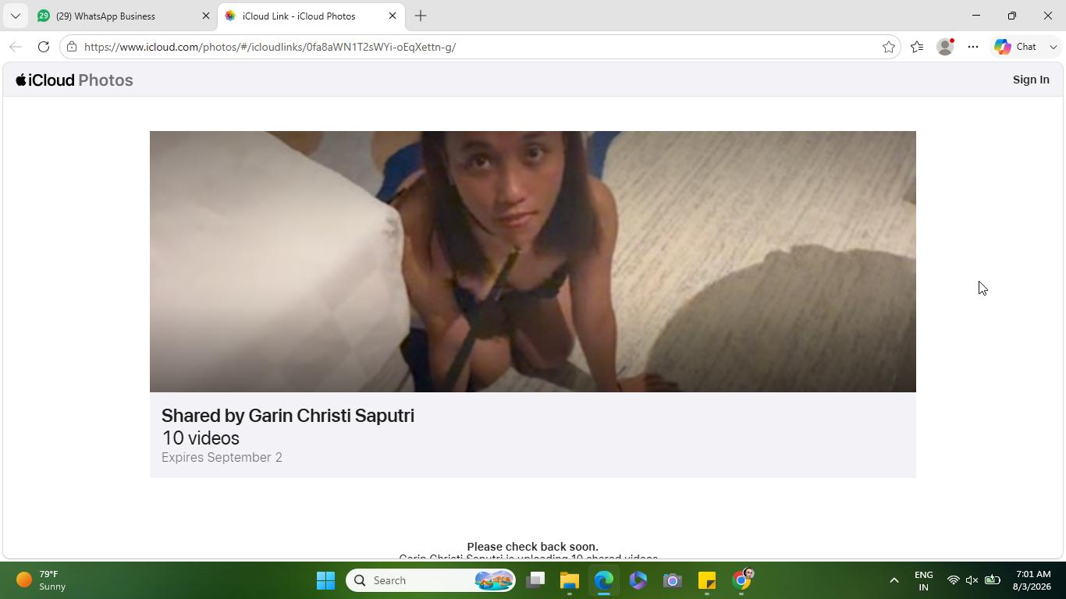Expand the tab search dropdown arrow

(15, 16)
